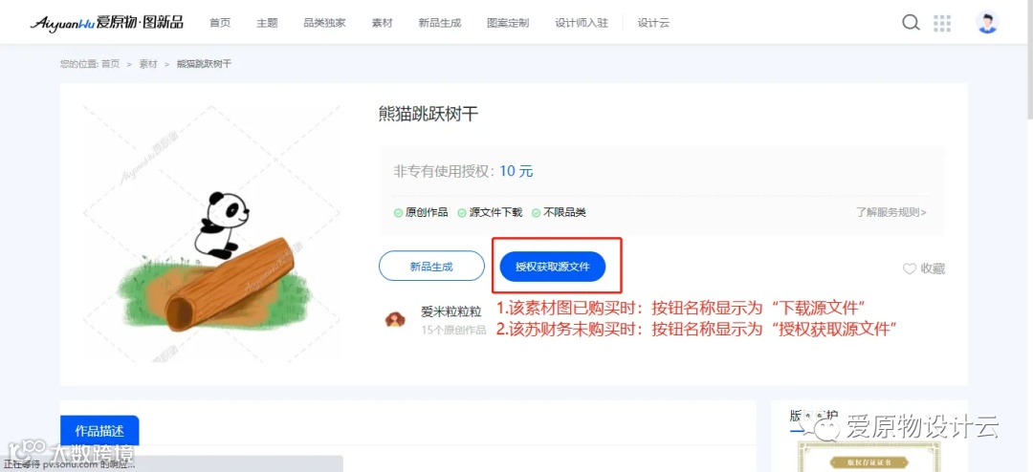Screen dimensions: 1033x472
Task: Open 设计云 in the navigation
Action: tap(653, 23)
